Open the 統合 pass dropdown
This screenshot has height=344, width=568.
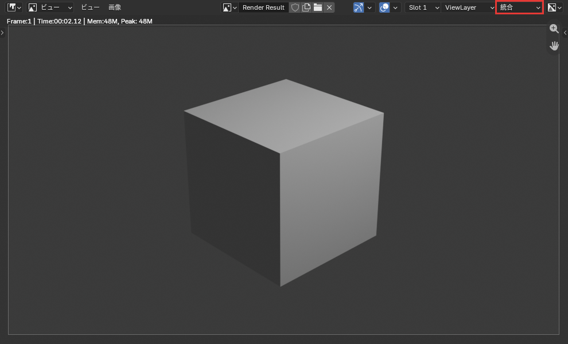(519, 7)
